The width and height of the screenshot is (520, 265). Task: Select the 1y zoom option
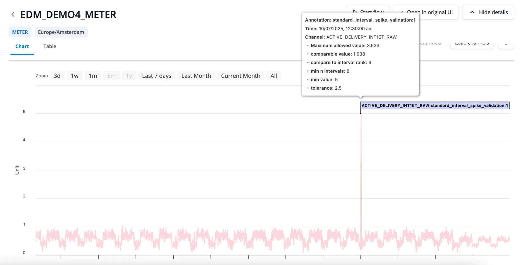point(129,76)
